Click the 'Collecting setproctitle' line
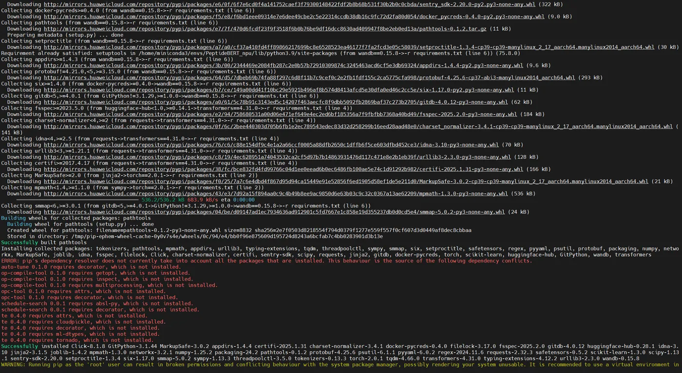Viewport: 682px width, 373px height. (114, 41)
